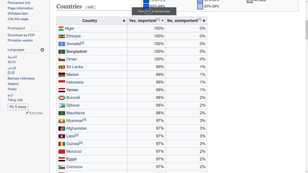The height and width of the screenshot is (173, 308).
Task: Select Download as PDF
Action: [x=21, y=35]
